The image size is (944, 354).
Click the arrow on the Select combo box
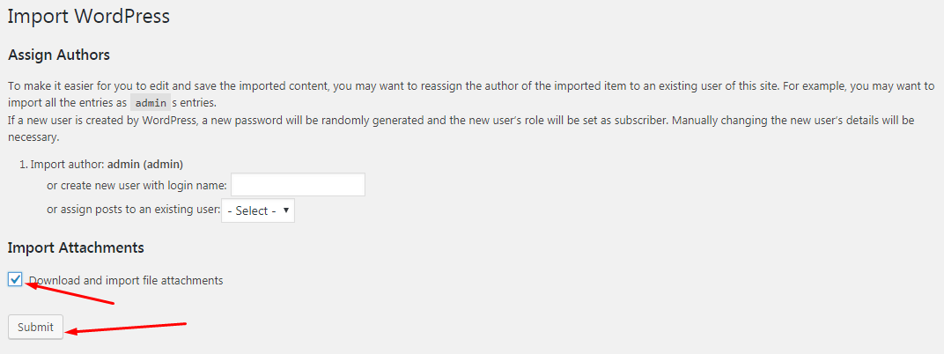(x=287, y=211)
